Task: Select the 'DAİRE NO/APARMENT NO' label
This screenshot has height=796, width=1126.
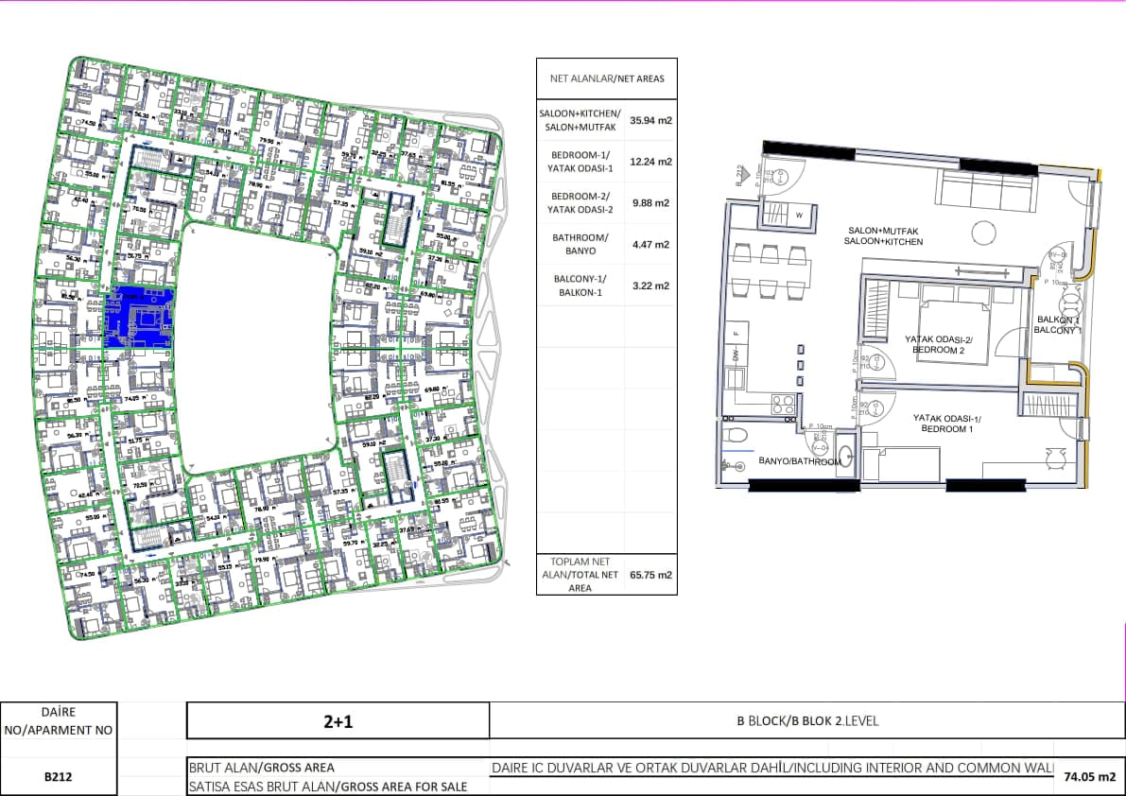Action: point(59,720)
